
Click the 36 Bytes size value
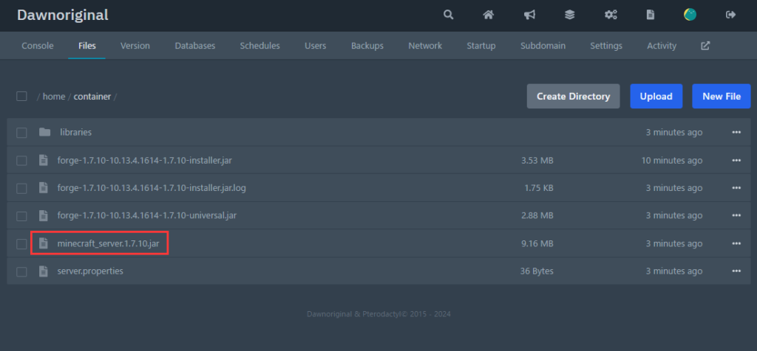point(537,271)
